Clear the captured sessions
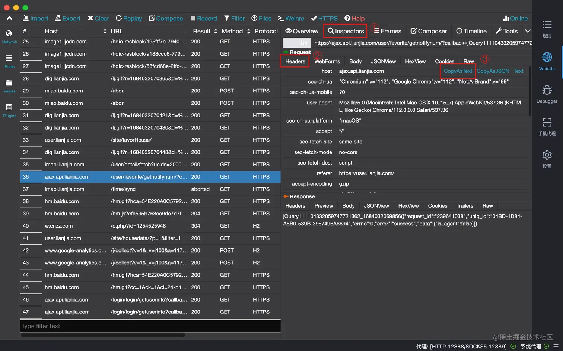Image resolution: width=563 pixels, height=351 pixels. point(98,18)
